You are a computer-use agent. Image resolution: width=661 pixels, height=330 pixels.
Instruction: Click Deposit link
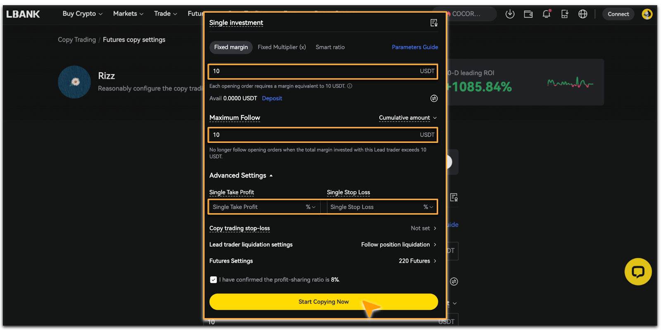(272, 98)
